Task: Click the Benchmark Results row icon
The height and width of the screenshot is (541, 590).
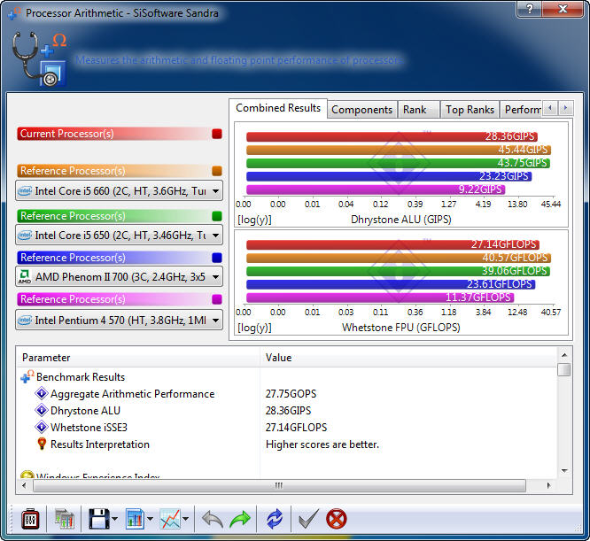Action: (x=27, y=376)
